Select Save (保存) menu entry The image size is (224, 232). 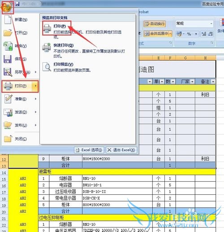pyautogui.click(x=20, y=59)
